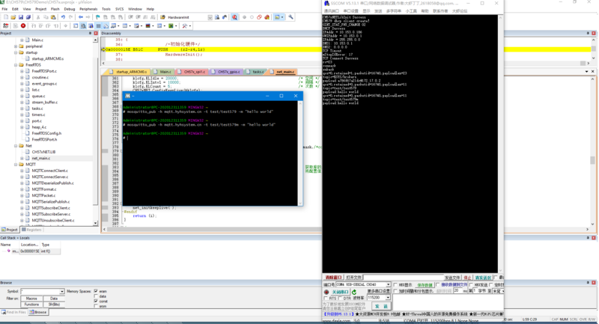
Task: Collapse the Net group in project tree
Action: (x=16, y=146)
